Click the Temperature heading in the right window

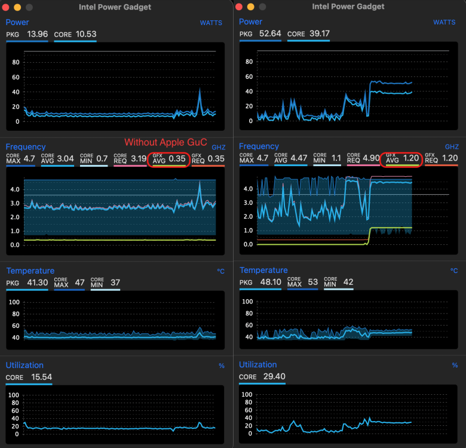click(264, 270)
